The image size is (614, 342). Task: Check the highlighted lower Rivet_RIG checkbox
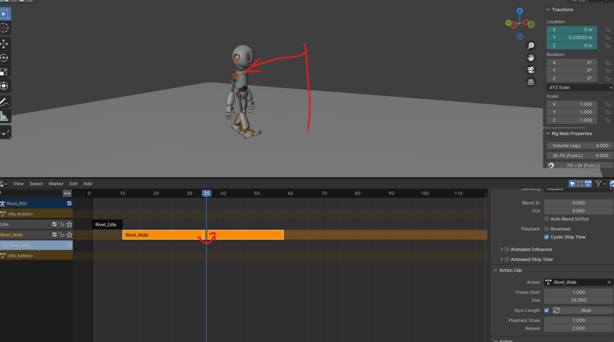click(x=69, y=245)
